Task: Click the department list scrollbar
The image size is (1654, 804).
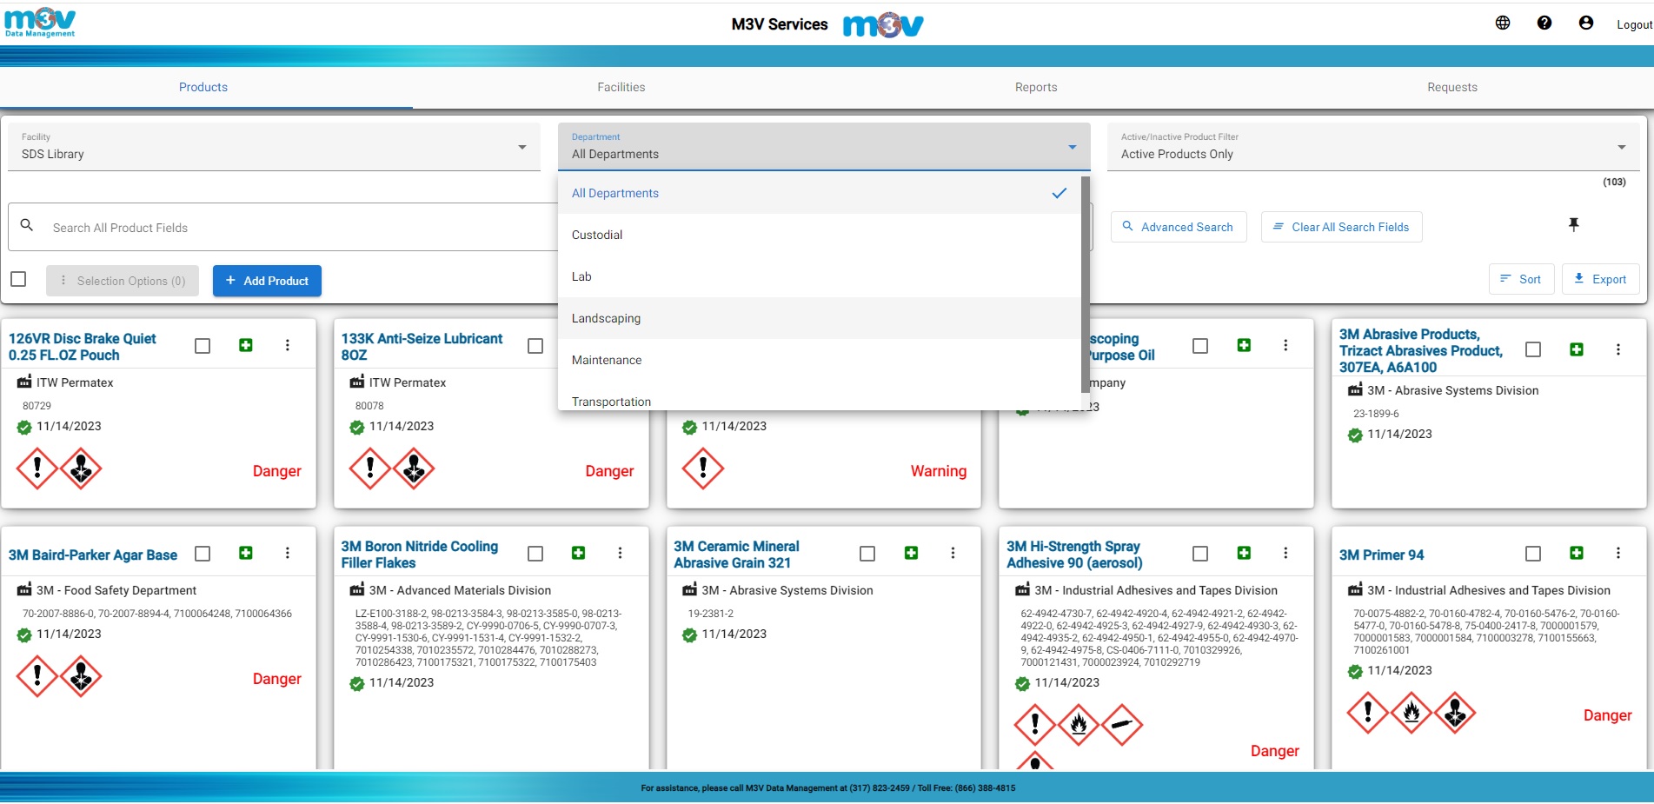Action: click(1085, 283)
